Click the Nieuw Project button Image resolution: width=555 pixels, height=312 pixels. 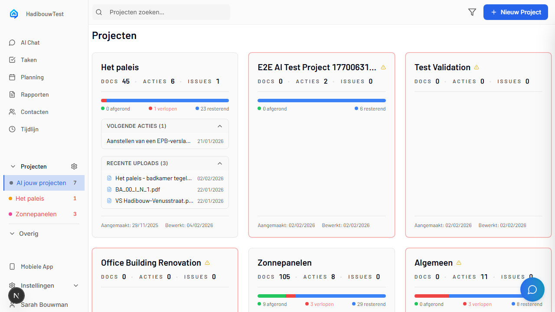pos(516,12)
